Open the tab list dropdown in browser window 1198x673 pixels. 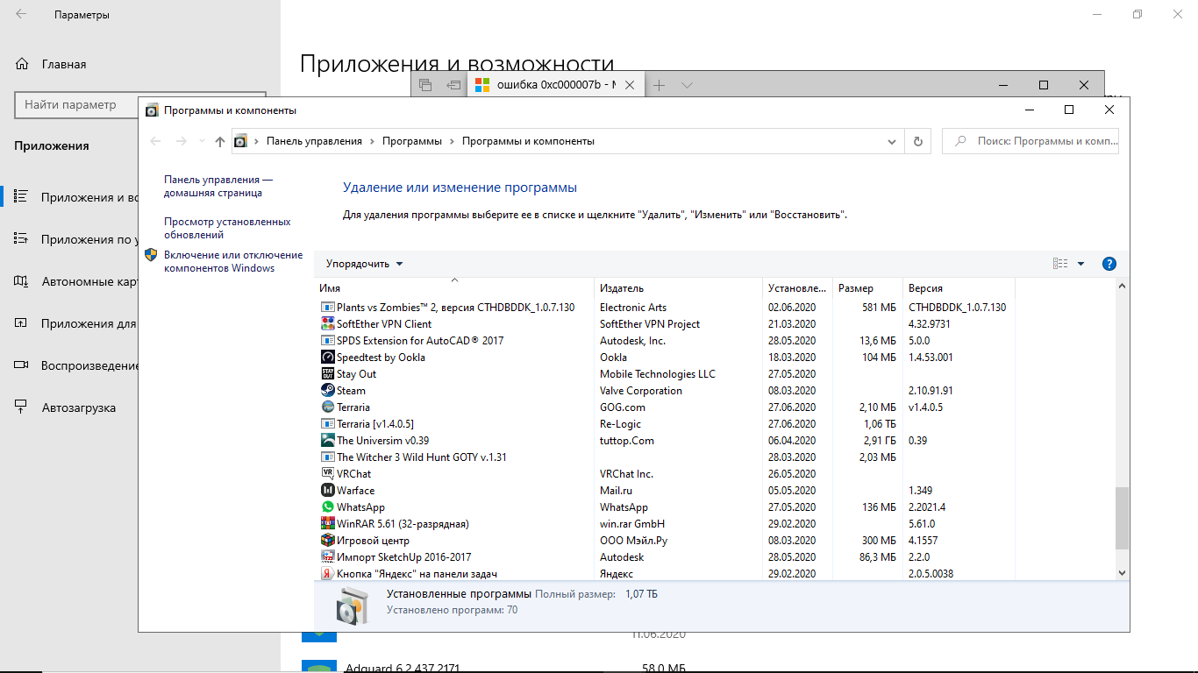tap(688, 85)
